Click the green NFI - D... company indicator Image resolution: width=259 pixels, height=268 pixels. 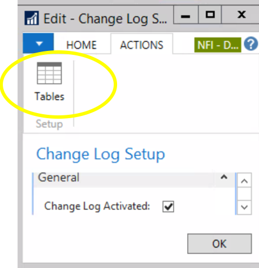218,45
